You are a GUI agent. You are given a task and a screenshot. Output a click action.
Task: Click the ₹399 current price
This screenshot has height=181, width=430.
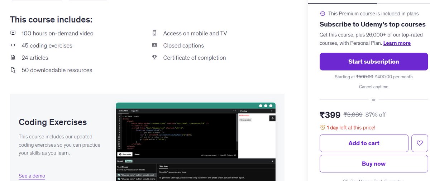[330, 115]
